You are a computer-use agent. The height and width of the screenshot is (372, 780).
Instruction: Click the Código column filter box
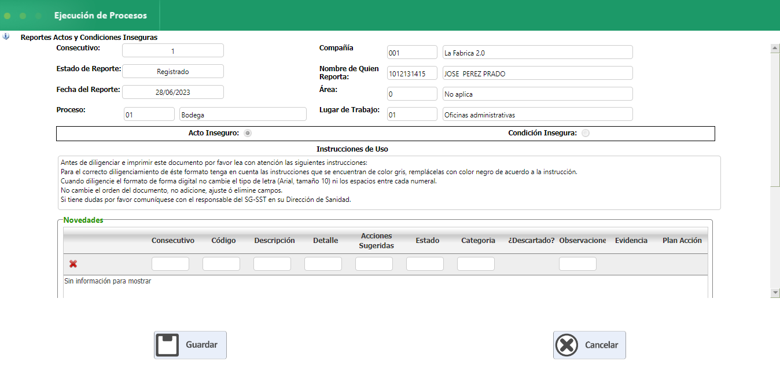click(x=221, y=264)
